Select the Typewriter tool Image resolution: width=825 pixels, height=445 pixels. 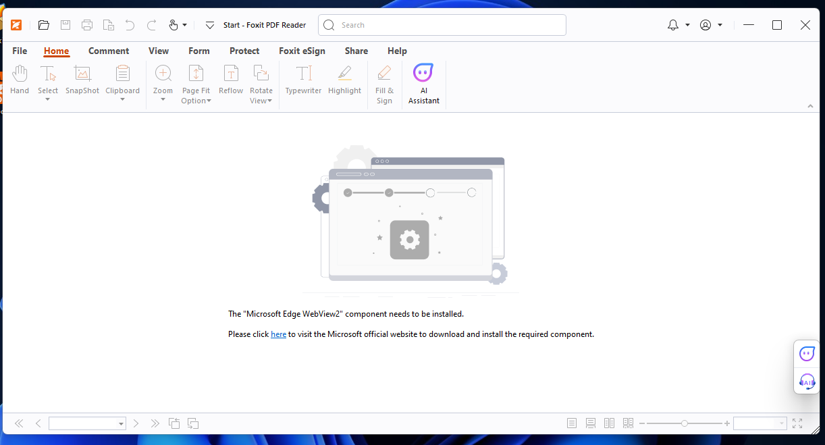(x=304, y=80)
